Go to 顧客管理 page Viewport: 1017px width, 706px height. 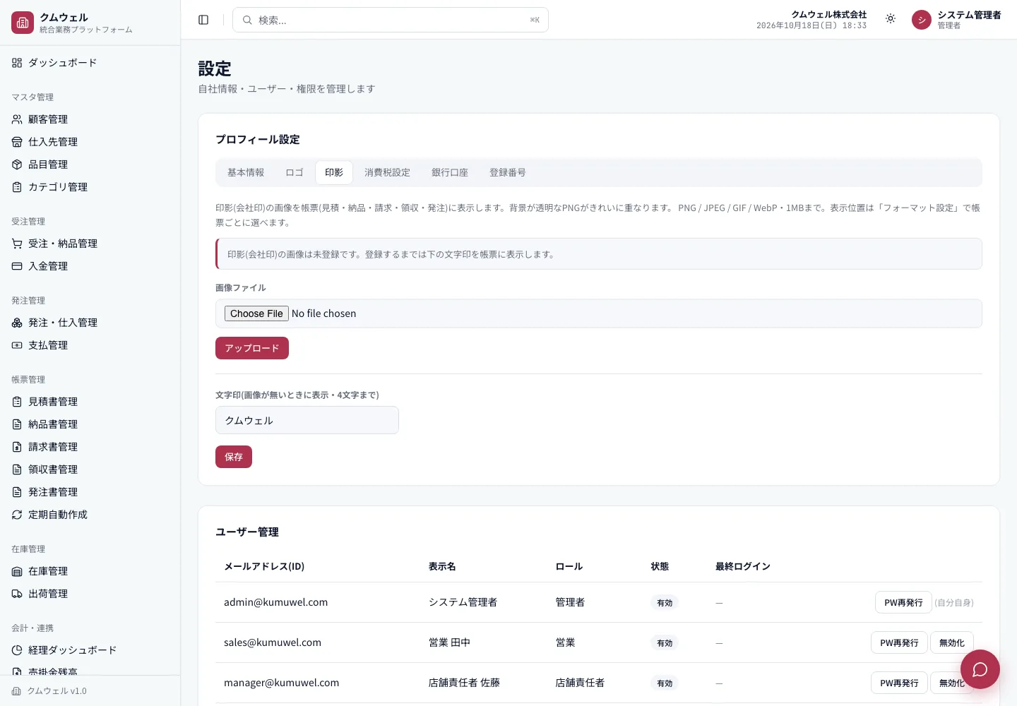(90, 119)
